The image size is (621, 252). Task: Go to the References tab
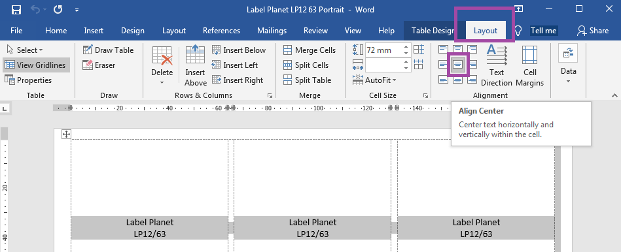[x=221, y=31]
